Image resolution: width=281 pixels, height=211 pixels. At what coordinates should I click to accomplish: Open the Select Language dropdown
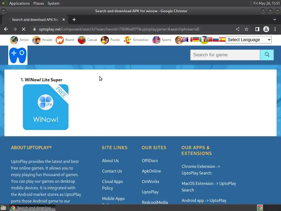(249, 40)
